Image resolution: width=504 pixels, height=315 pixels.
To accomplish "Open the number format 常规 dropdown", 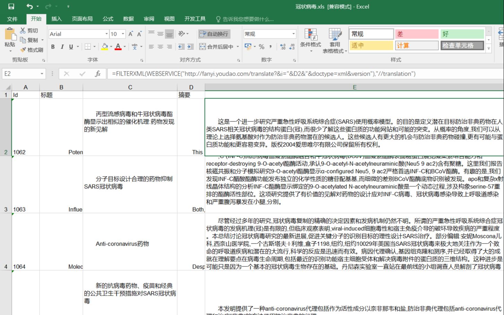I will pyautogui.click(x=293, y=34).
